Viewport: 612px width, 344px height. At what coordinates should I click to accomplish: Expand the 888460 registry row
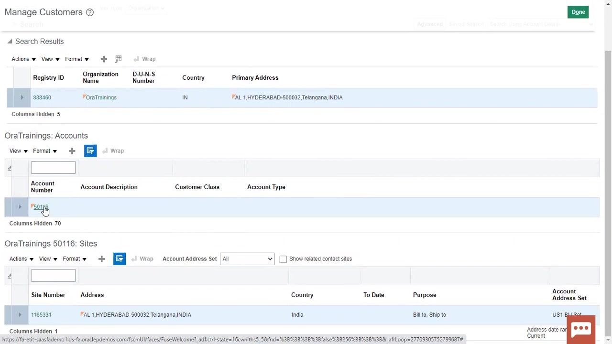tap(22, 97)
